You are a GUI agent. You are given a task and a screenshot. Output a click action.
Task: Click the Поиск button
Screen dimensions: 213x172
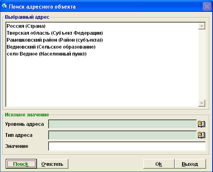[21, 164]
